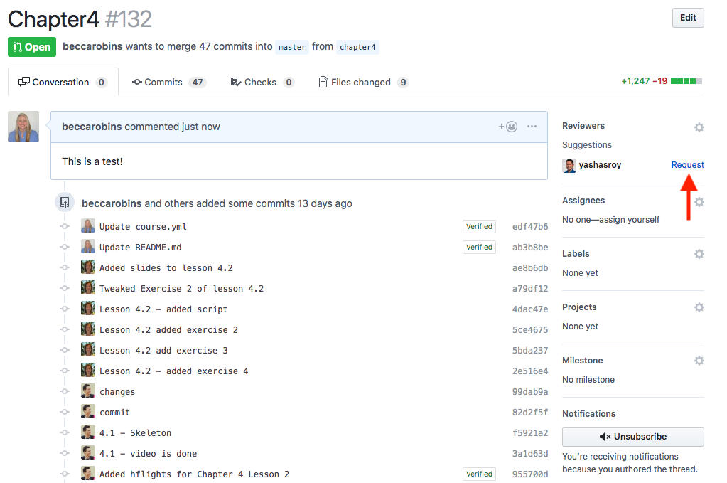
Task: Click commit hash ab3b8be
Action: pyautogui.click(x=530, y=248)
